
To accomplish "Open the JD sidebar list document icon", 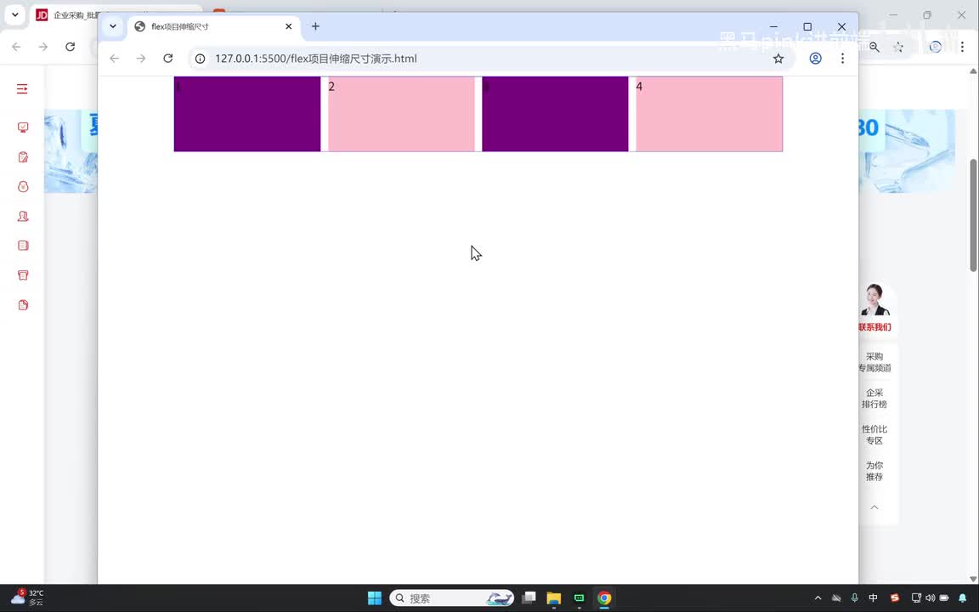I will click(23, 246).
